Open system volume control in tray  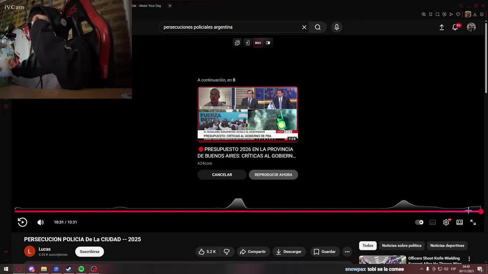[446, 269]
